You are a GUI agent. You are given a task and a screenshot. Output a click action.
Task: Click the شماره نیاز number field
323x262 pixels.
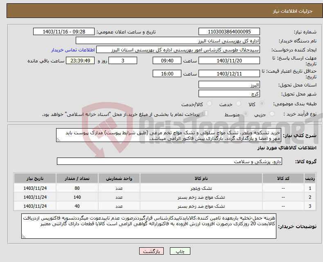coord(229,32)
